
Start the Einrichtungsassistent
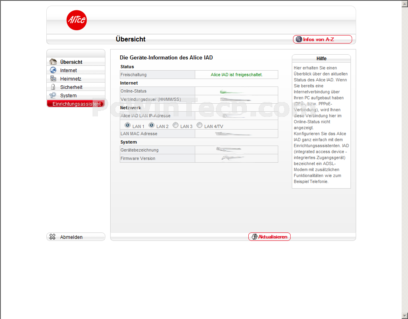[x=76, y=104]
